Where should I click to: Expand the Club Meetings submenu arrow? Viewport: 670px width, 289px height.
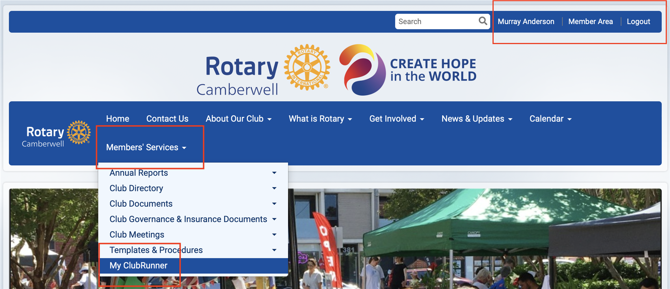click(x=274, y=235)
